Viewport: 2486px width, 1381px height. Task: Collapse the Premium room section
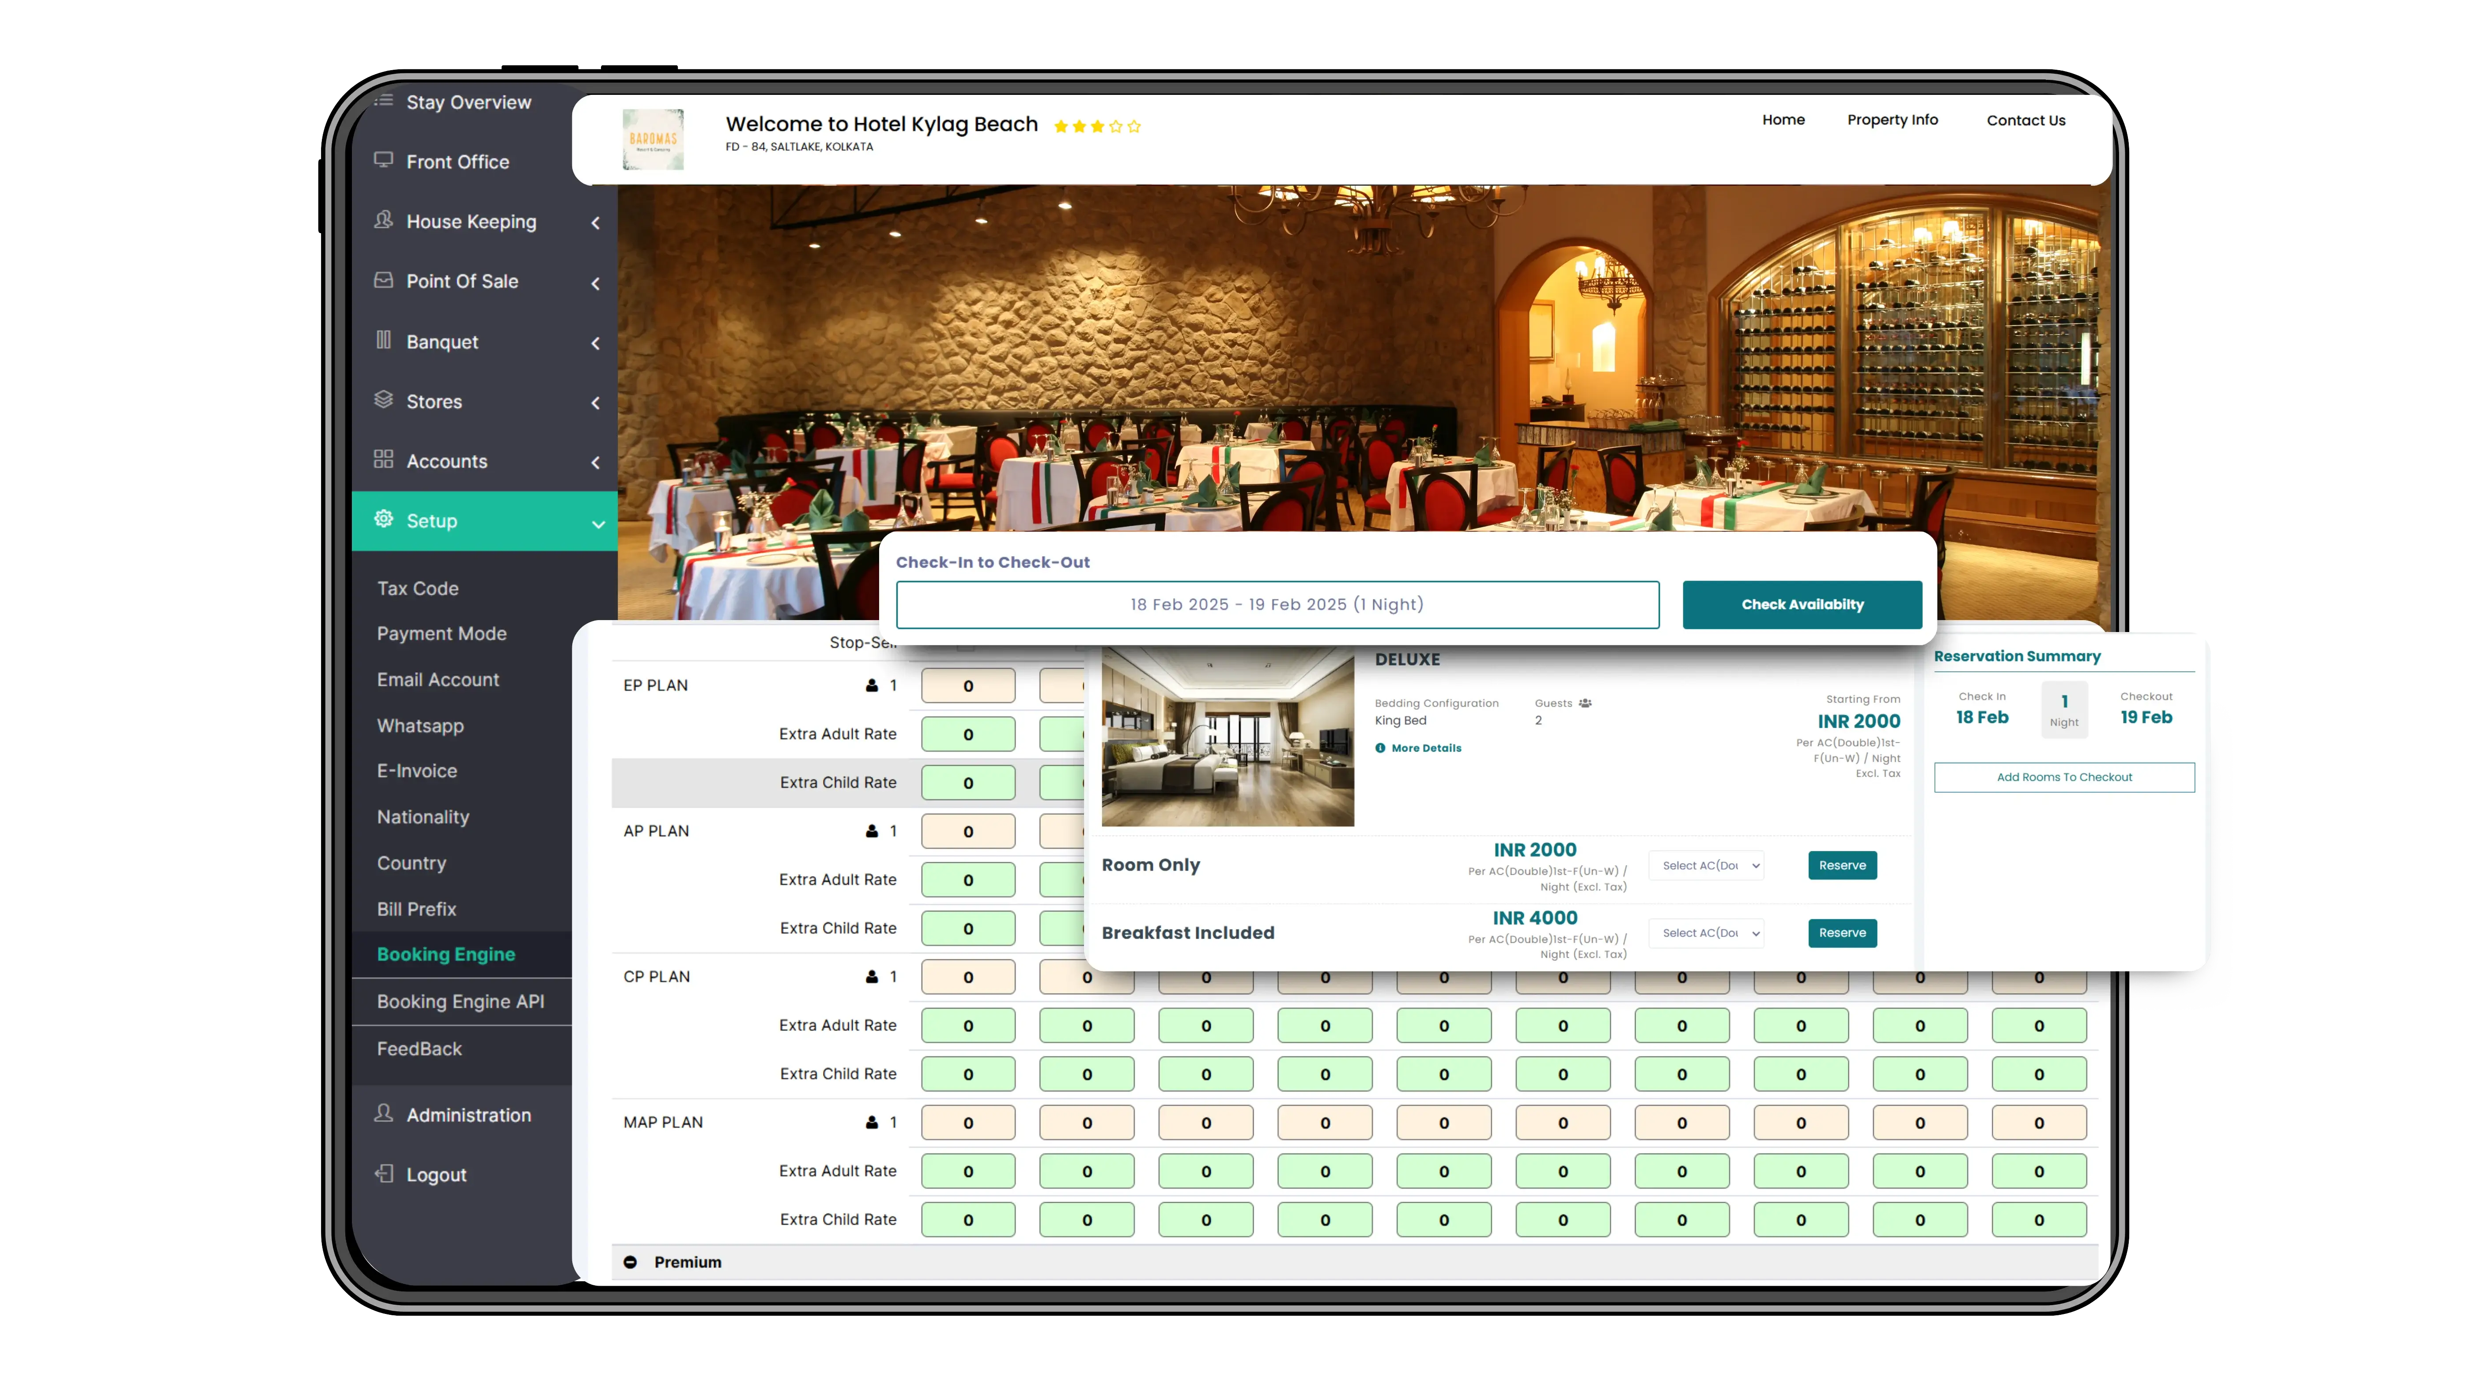point(630,1261)
